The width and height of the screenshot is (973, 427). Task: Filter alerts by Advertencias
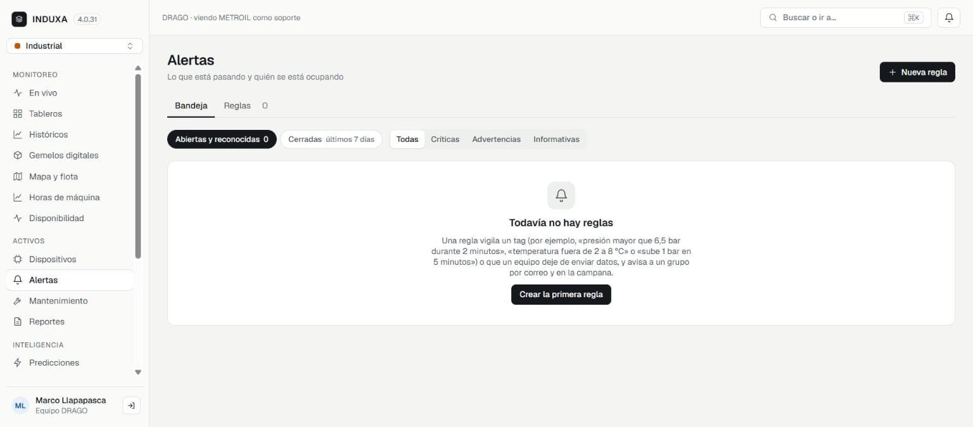click(x=497, y=139)
